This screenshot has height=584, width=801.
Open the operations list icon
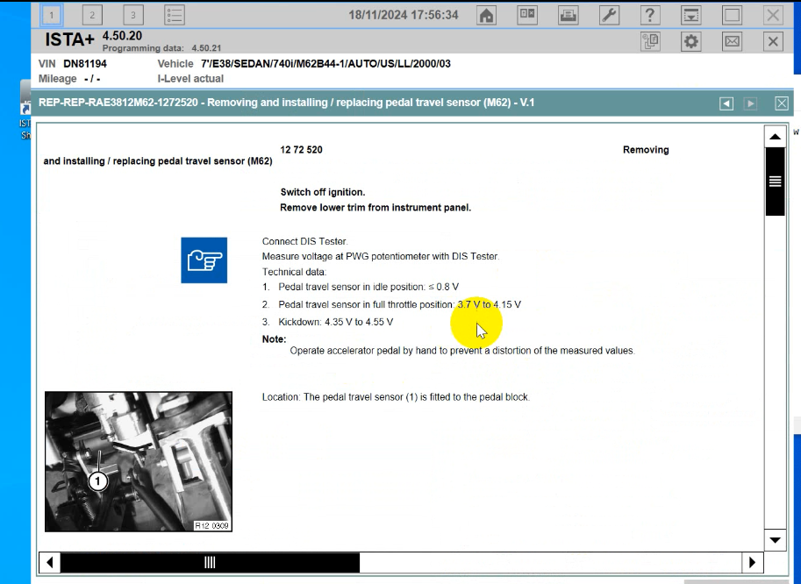175,15
